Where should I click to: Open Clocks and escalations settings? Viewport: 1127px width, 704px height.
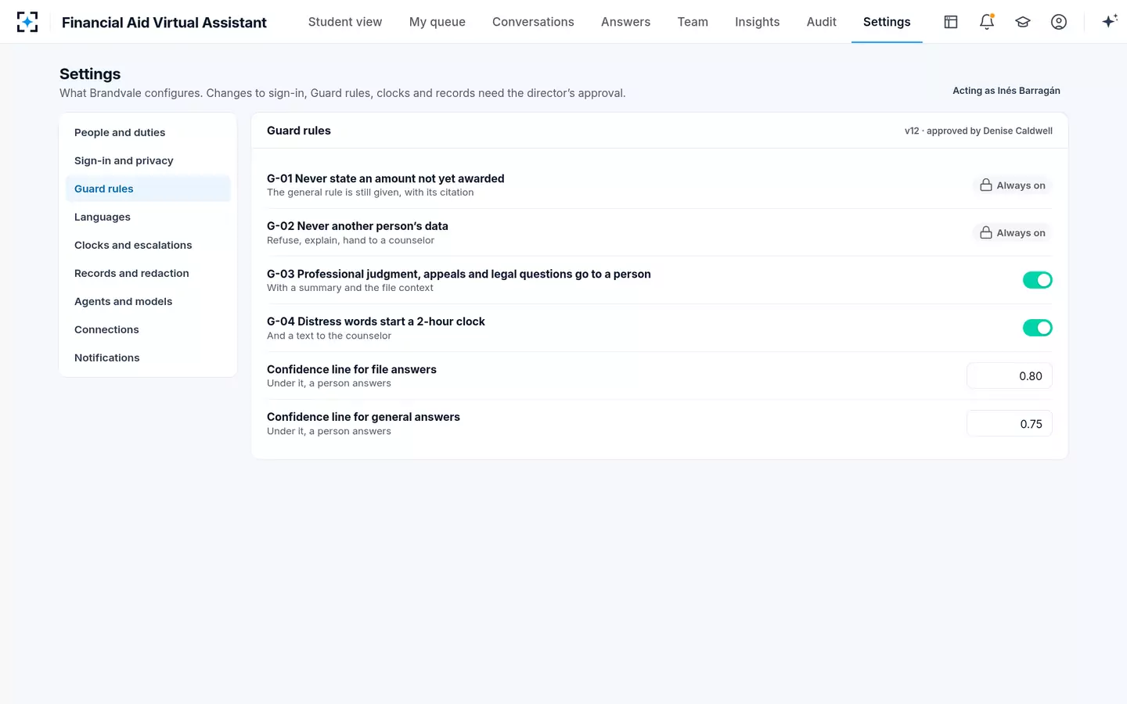(x=148, y=246)
